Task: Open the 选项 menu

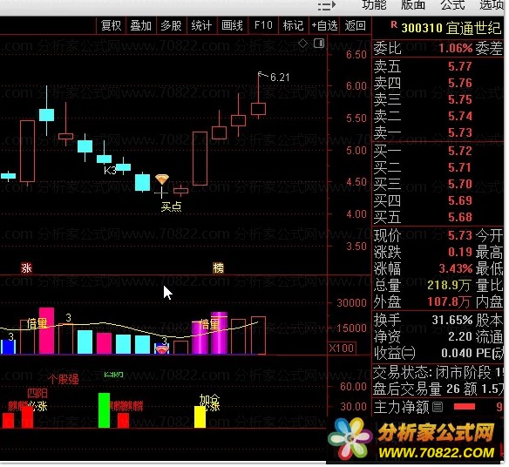Action: (x=492, y=5)
